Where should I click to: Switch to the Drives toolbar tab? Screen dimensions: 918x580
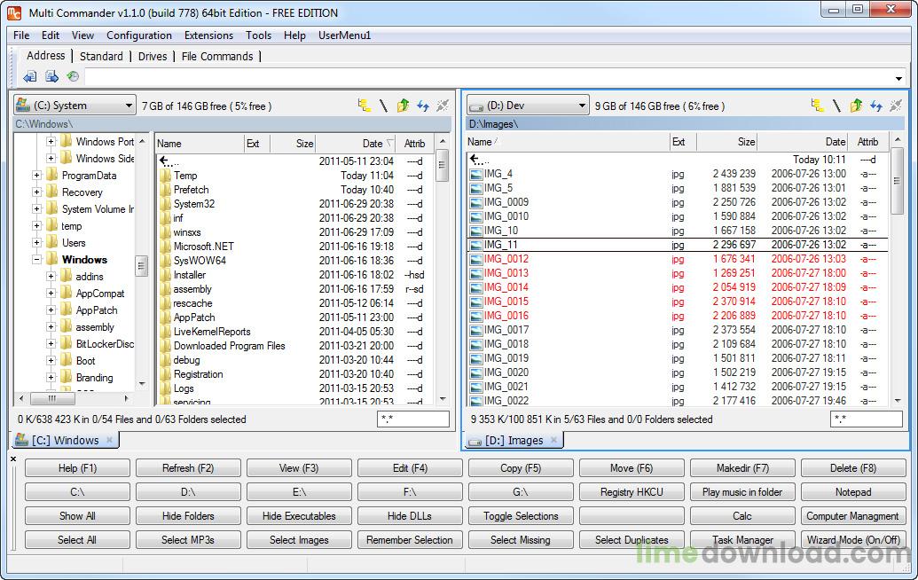(153, 56)
